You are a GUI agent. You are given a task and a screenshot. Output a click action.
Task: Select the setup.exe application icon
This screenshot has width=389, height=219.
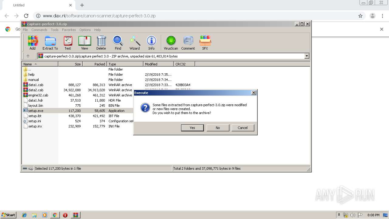click(x=26, y=111)
